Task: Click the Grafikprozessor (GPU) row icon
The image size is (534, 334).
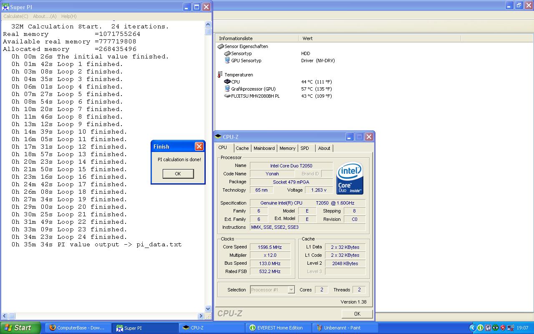Action: 227,89
